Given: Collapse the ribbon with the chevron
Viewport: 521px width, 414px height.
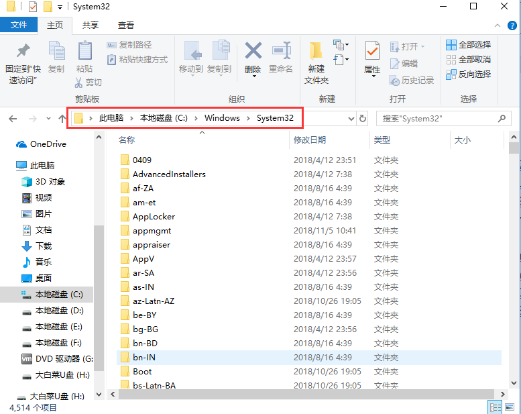Looking at the screenshot, I should [x=498, y=25].
